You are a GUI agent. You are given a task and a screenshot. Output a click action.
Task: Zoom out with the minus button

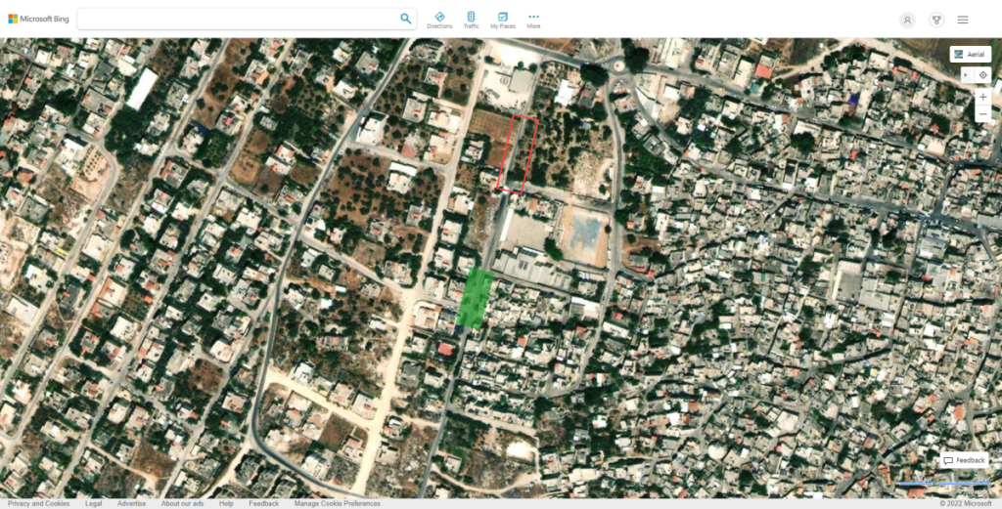pyautogui.click(x=982, y=114)
